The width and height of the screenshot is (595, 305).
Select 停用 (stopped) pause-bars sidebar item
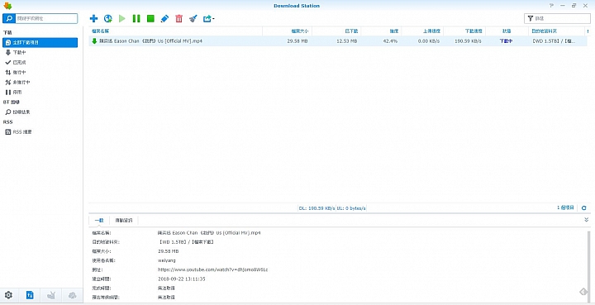point(40,93)
